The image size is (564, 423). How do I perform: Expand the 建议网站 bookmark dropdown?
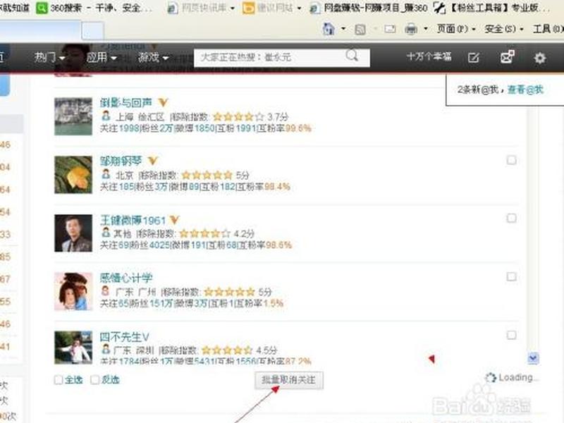coord(298,8)
